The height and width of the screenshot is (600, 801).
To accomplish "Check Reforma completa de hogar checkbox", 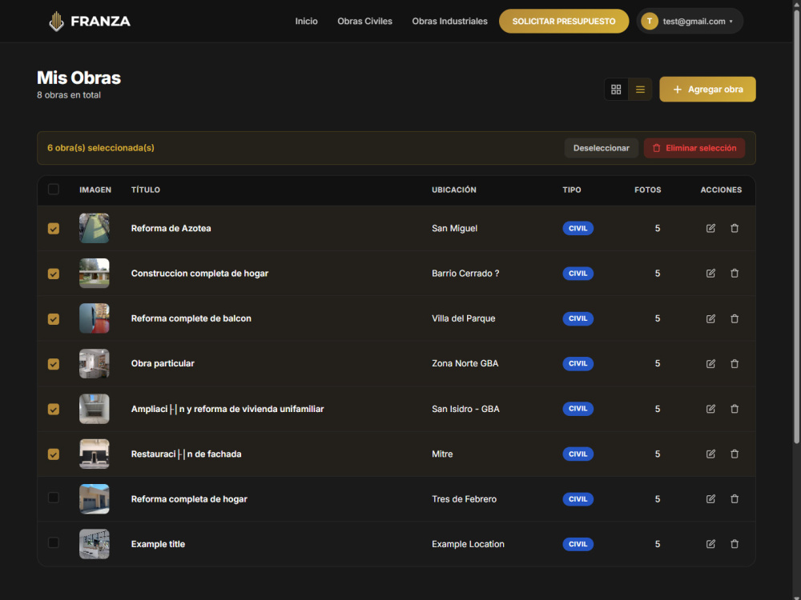I will pos(53,498).
